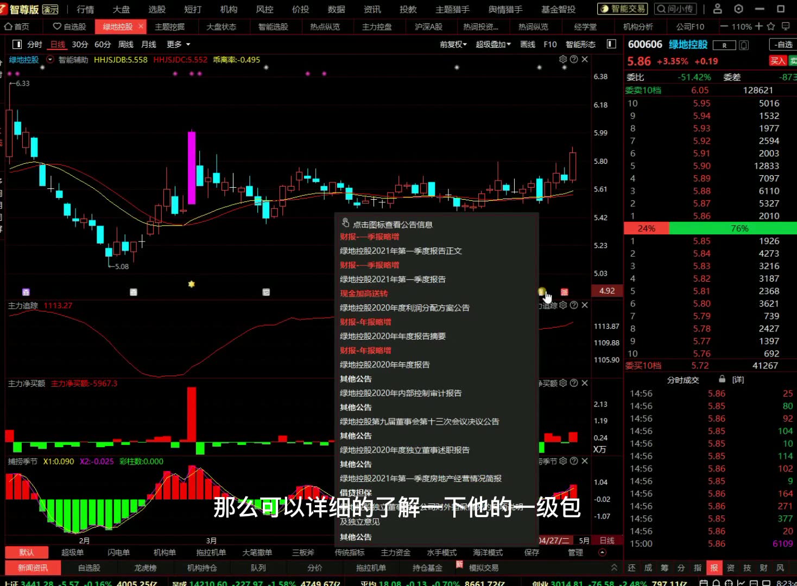This screenshot has width=797, height=586.
Task: Select the 周线 weekly period
Action: 126,44
